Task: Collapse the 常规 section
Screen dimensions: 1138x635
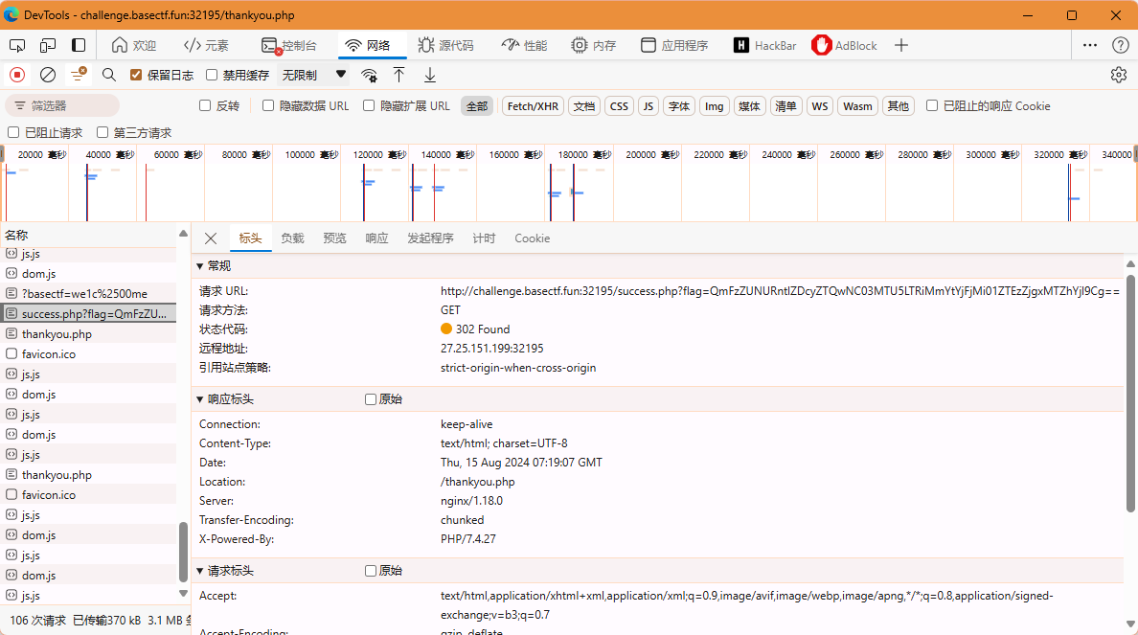Action: point(200,266)
